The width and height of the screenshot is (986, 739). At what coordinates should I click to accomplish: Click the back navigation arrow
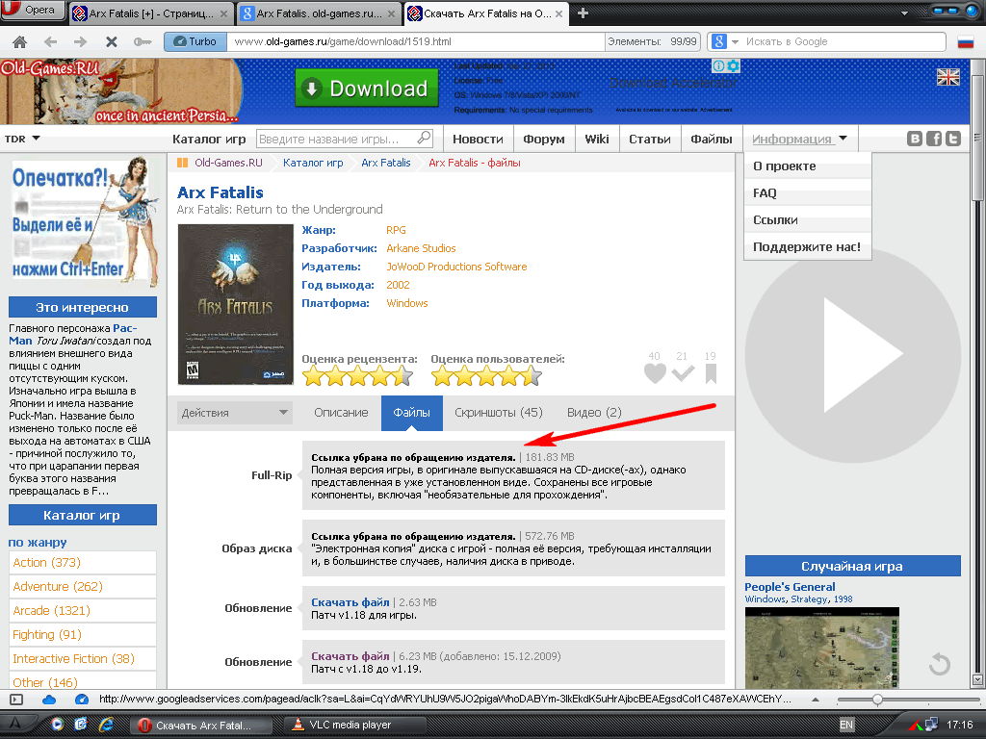tap(50, 42)
